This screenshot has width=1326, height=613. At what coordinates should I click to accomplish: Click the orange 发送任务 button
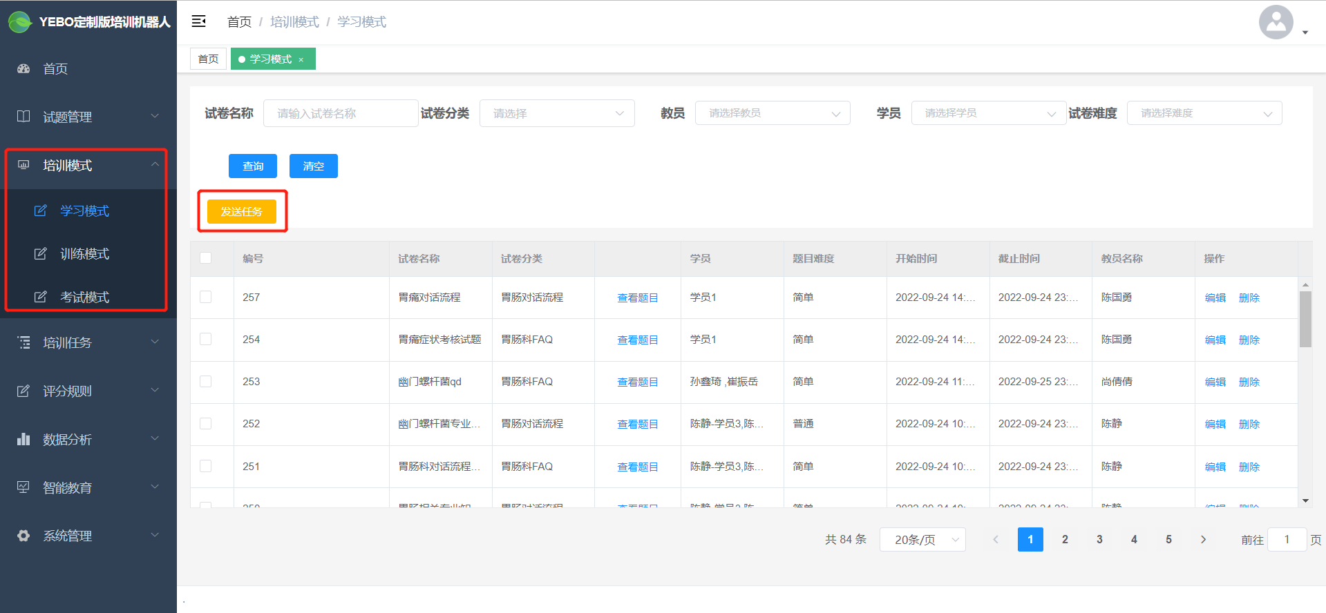[242, 211]
